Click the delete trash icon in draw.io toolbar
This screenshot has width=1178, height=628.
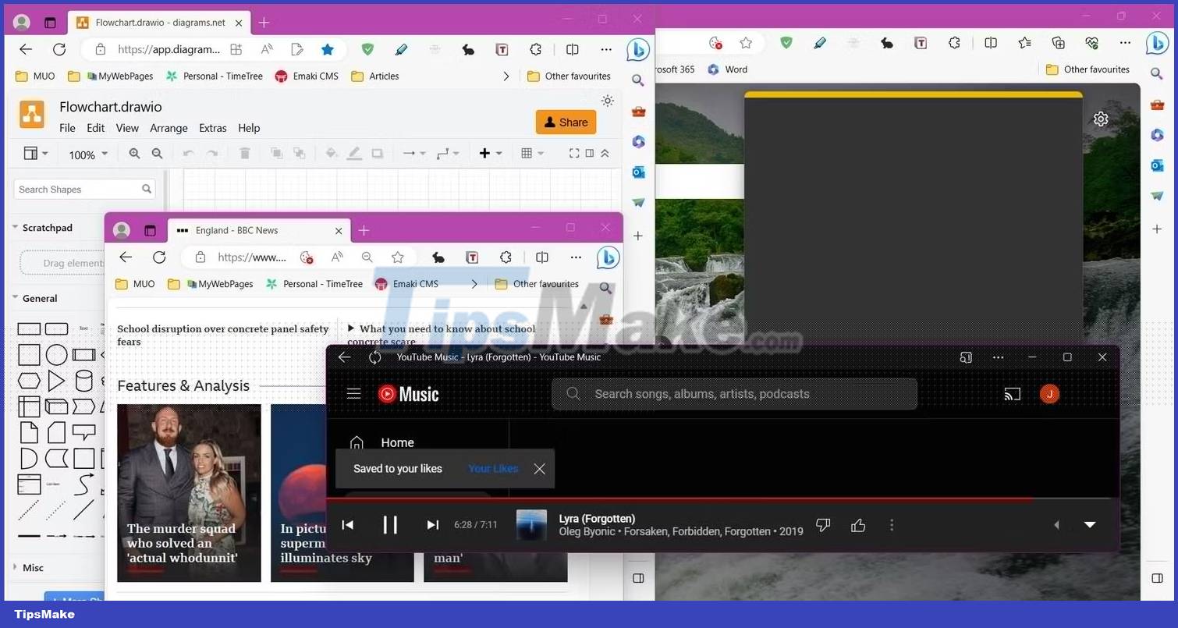(244, 154)
